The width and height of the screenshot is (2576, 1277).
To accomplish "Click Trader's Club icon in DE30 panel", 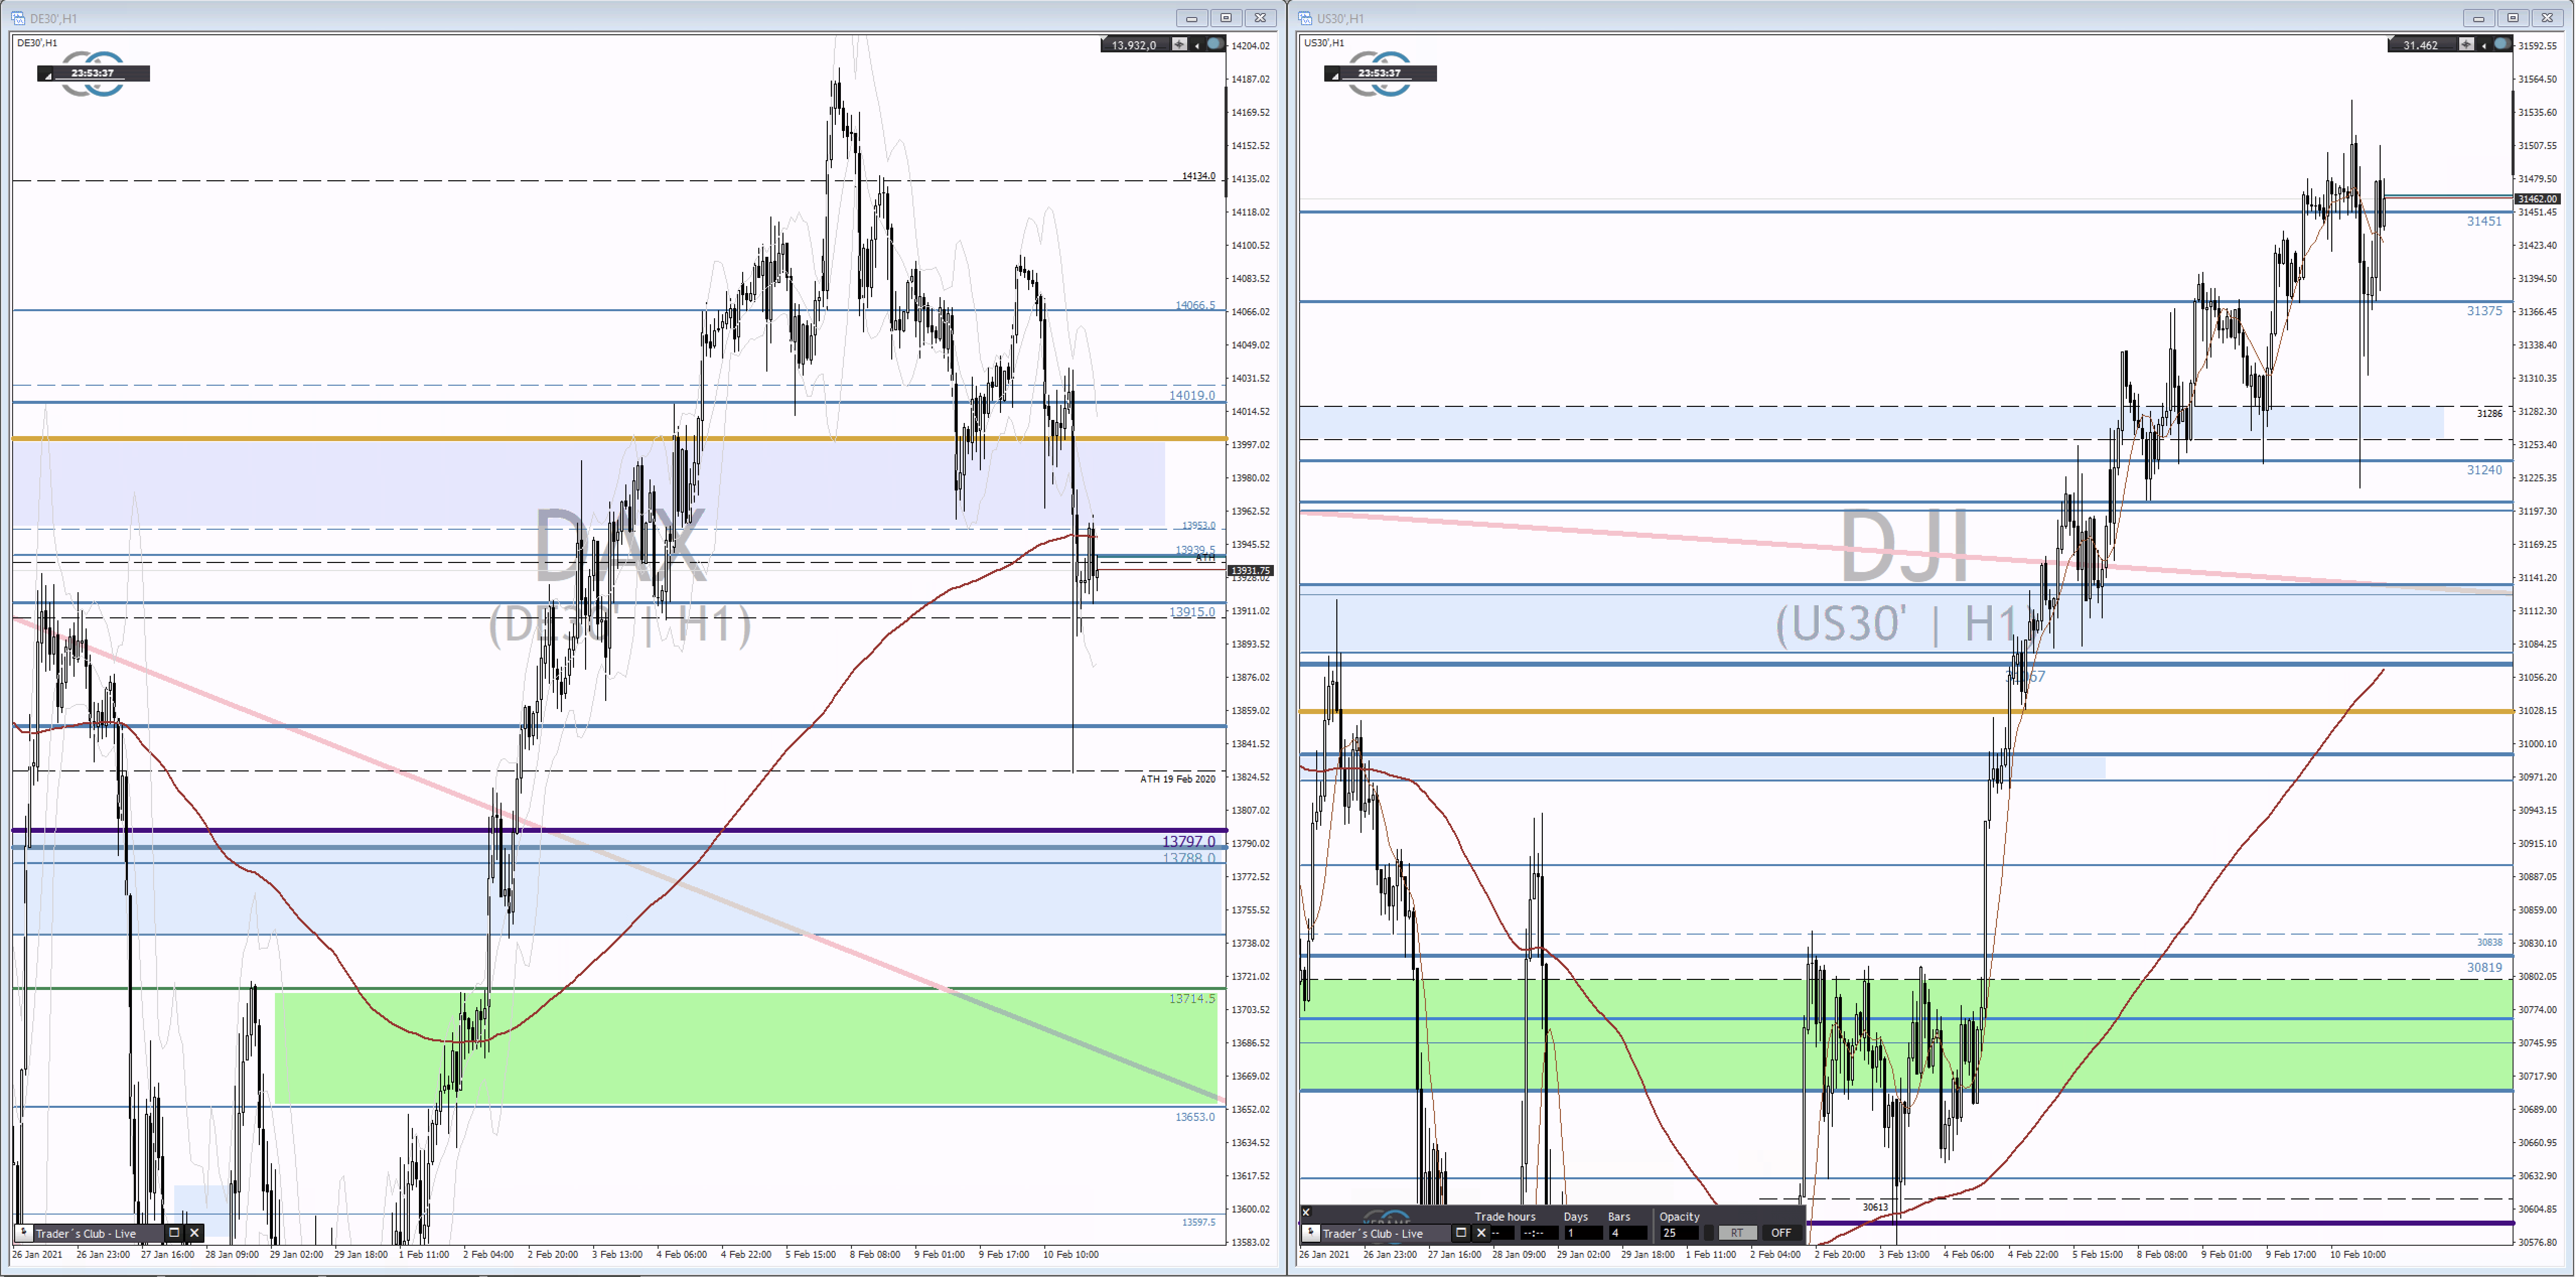I will click(25, 1233).
